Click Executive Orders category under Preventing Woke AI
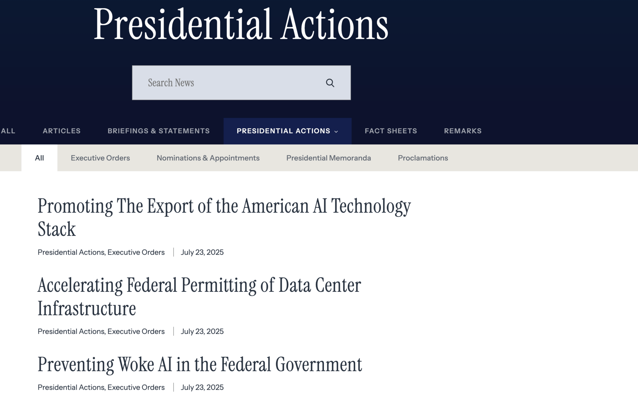This screenshot has width=638, height=395. (136, 387)
